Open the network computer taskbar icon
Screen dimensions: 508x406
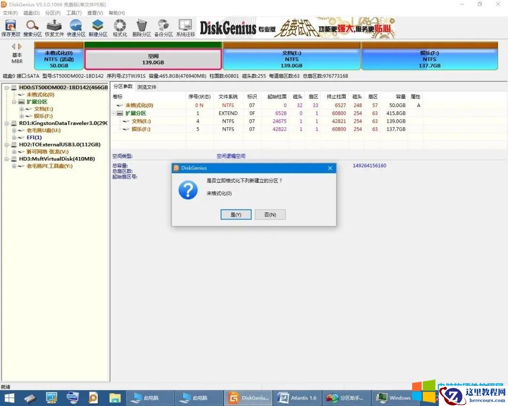click(x=52, y=398)
